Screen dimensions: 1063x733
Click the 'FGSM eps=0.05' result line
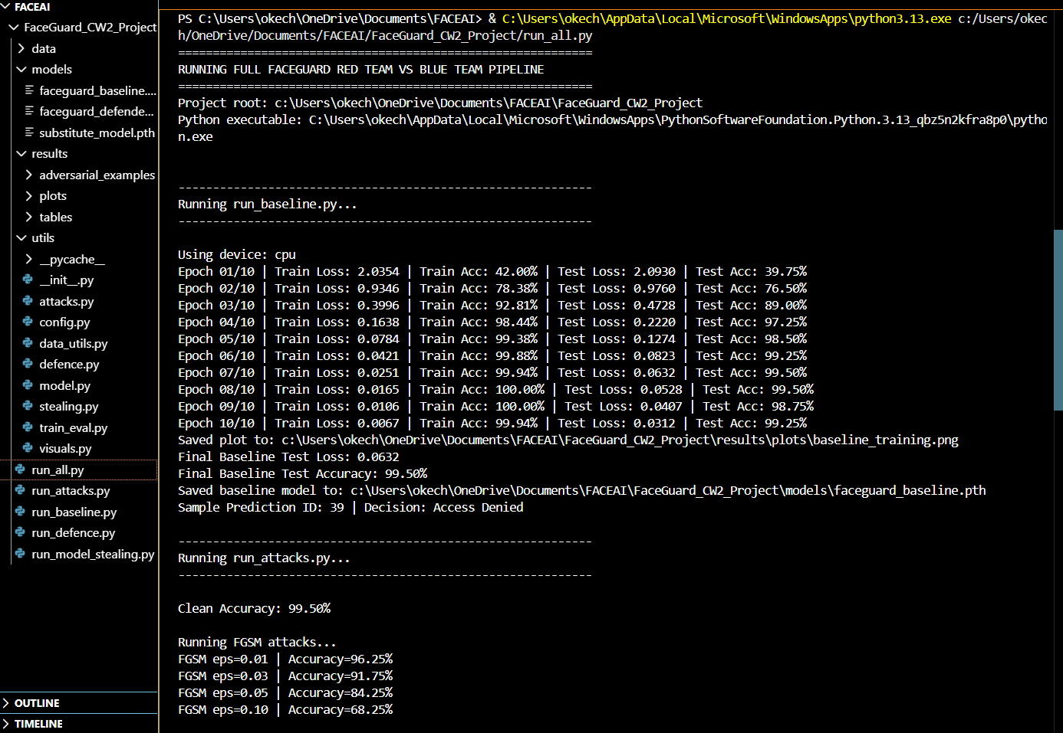[x=285, y=693]
